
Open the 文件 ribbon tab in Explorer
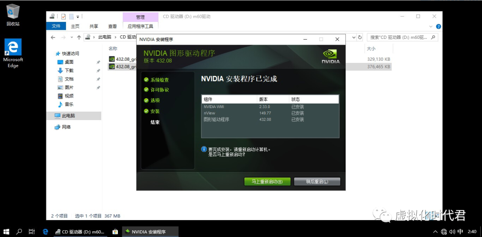click(x=56, y=26)
